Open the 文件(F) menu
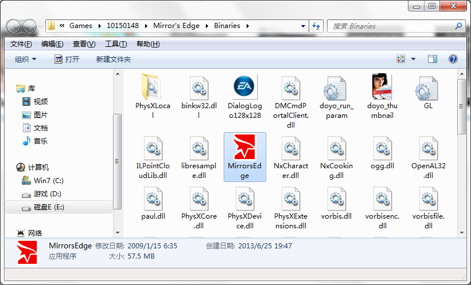The width and height of the screenshot is (471, 285). [x=21, y=44]
